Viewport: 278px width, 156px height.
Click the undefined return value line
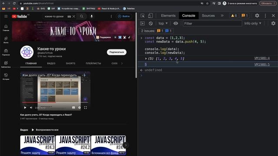pyautogui.click(x=153, y=70)
